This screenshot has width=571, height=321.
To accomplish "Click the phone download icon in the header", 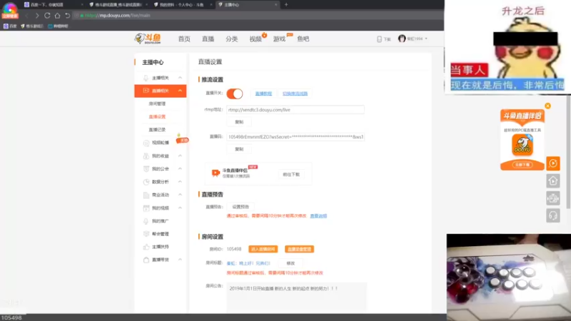I will point(379,39).
